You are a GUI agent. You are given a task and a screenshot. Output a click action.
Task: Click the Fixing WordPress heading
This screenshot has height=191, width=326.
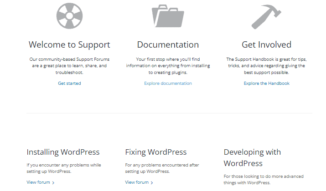tap(156, 152)
